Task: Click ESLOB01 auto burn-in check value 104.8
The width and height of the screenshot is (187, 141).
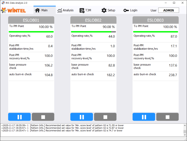Action: (49, 75)
